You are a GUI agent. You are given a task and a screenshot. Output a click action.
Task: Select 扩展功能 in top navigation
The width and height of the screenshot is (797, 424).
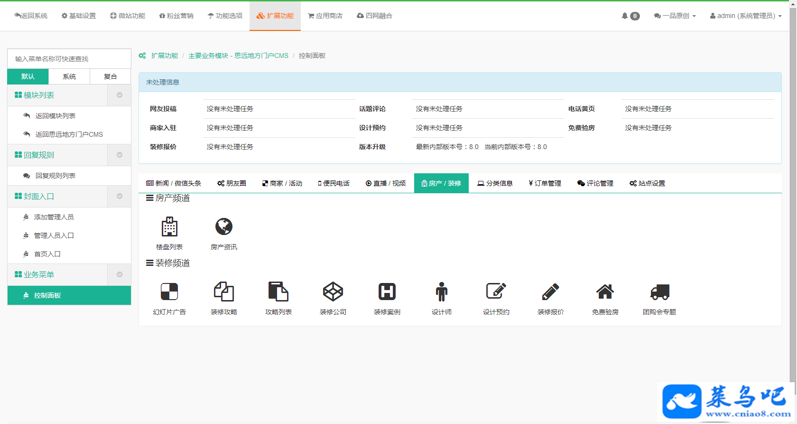275,16
